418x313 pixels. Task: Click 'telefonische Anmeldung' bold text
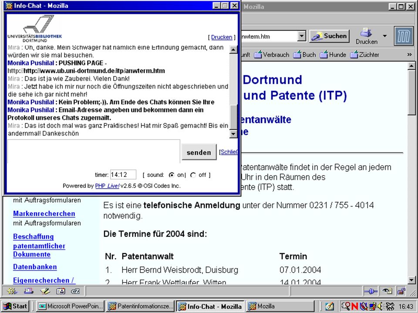(x=192, y=205)
